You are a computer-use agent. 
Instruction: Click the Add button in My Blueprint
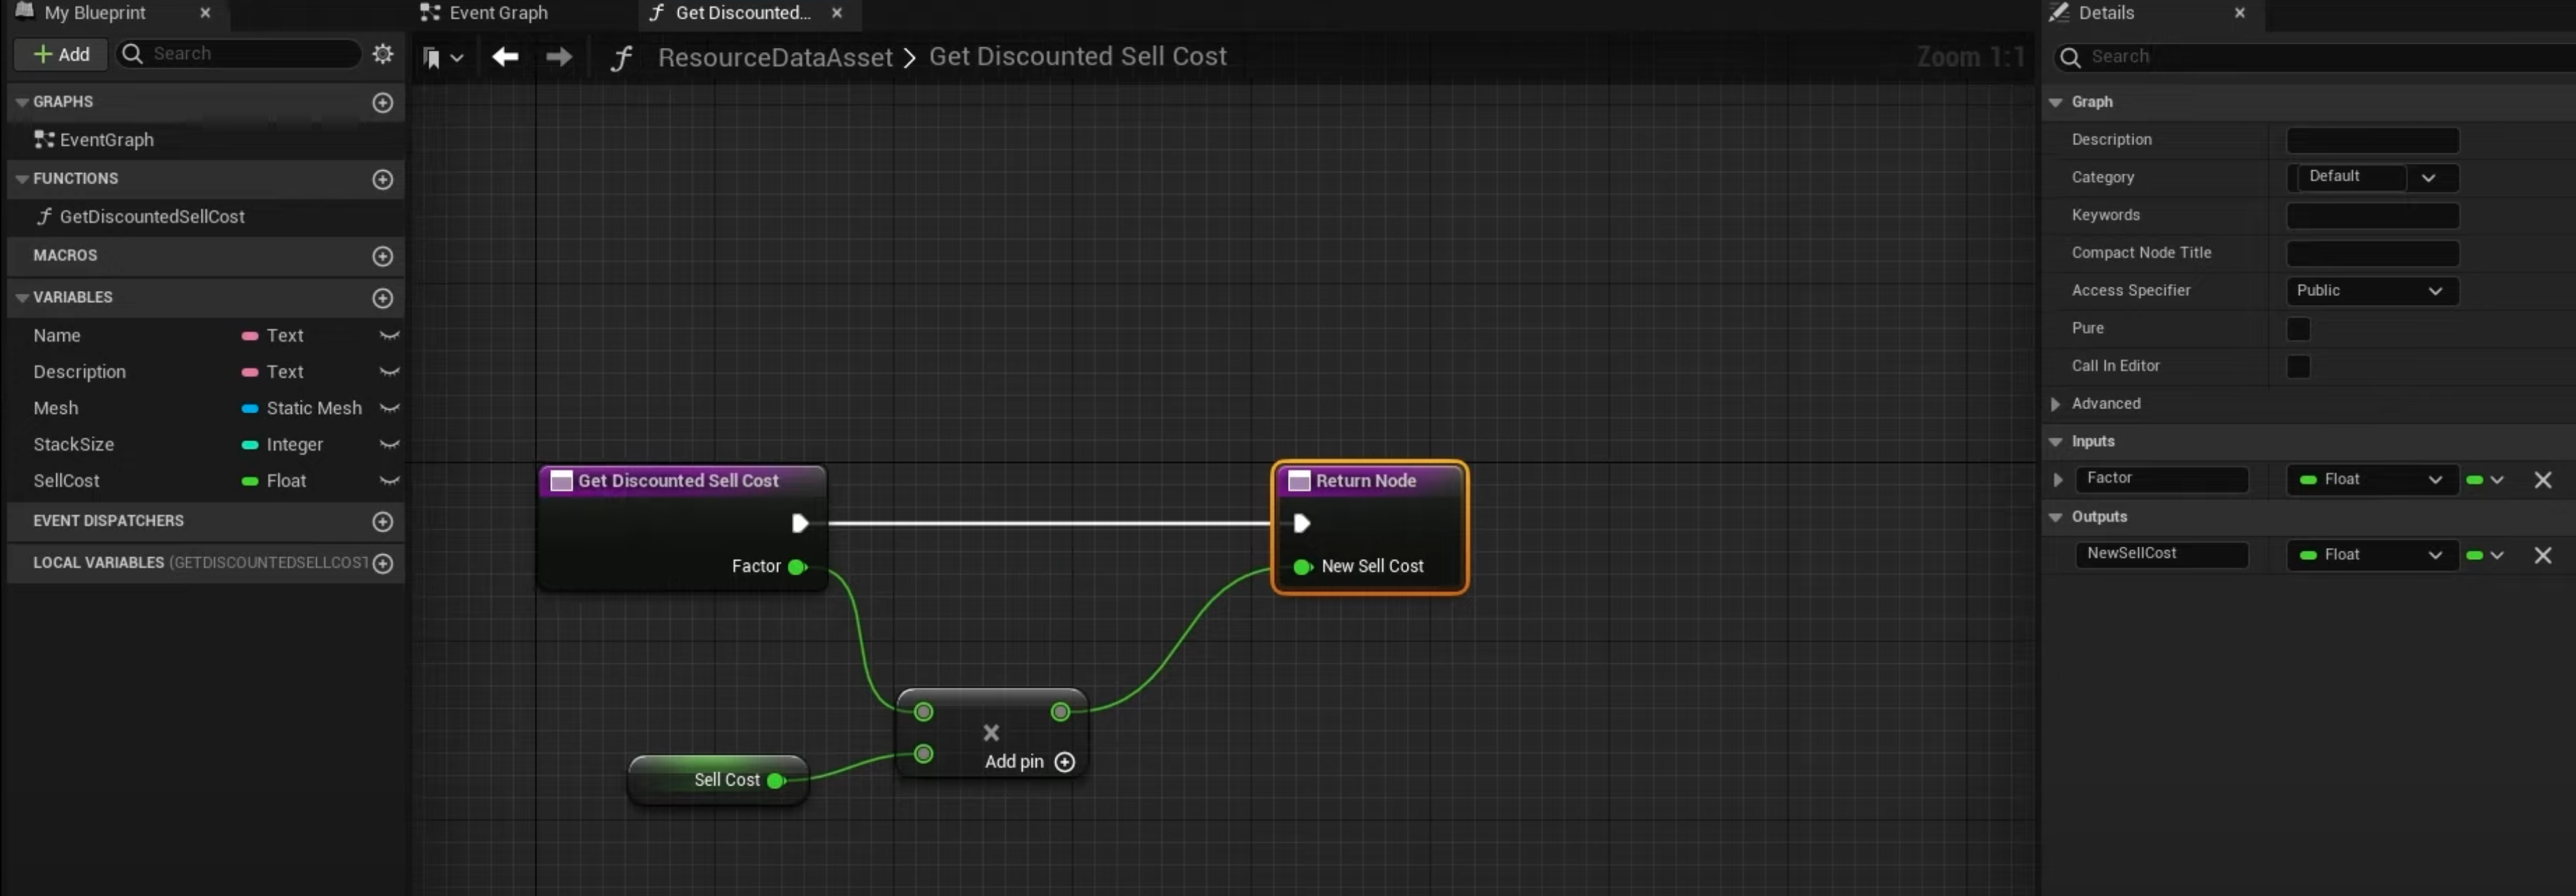(x=61, y=54)
